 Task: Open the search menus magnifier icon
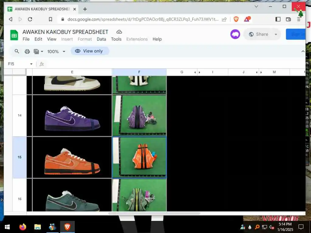[17, 51]
